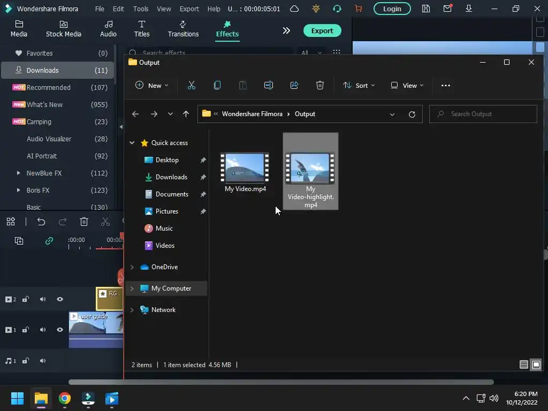Click the Share icon in Explorer toolbar
The width and height of the screenshot is (548, 411).
[x=294, y=85]
